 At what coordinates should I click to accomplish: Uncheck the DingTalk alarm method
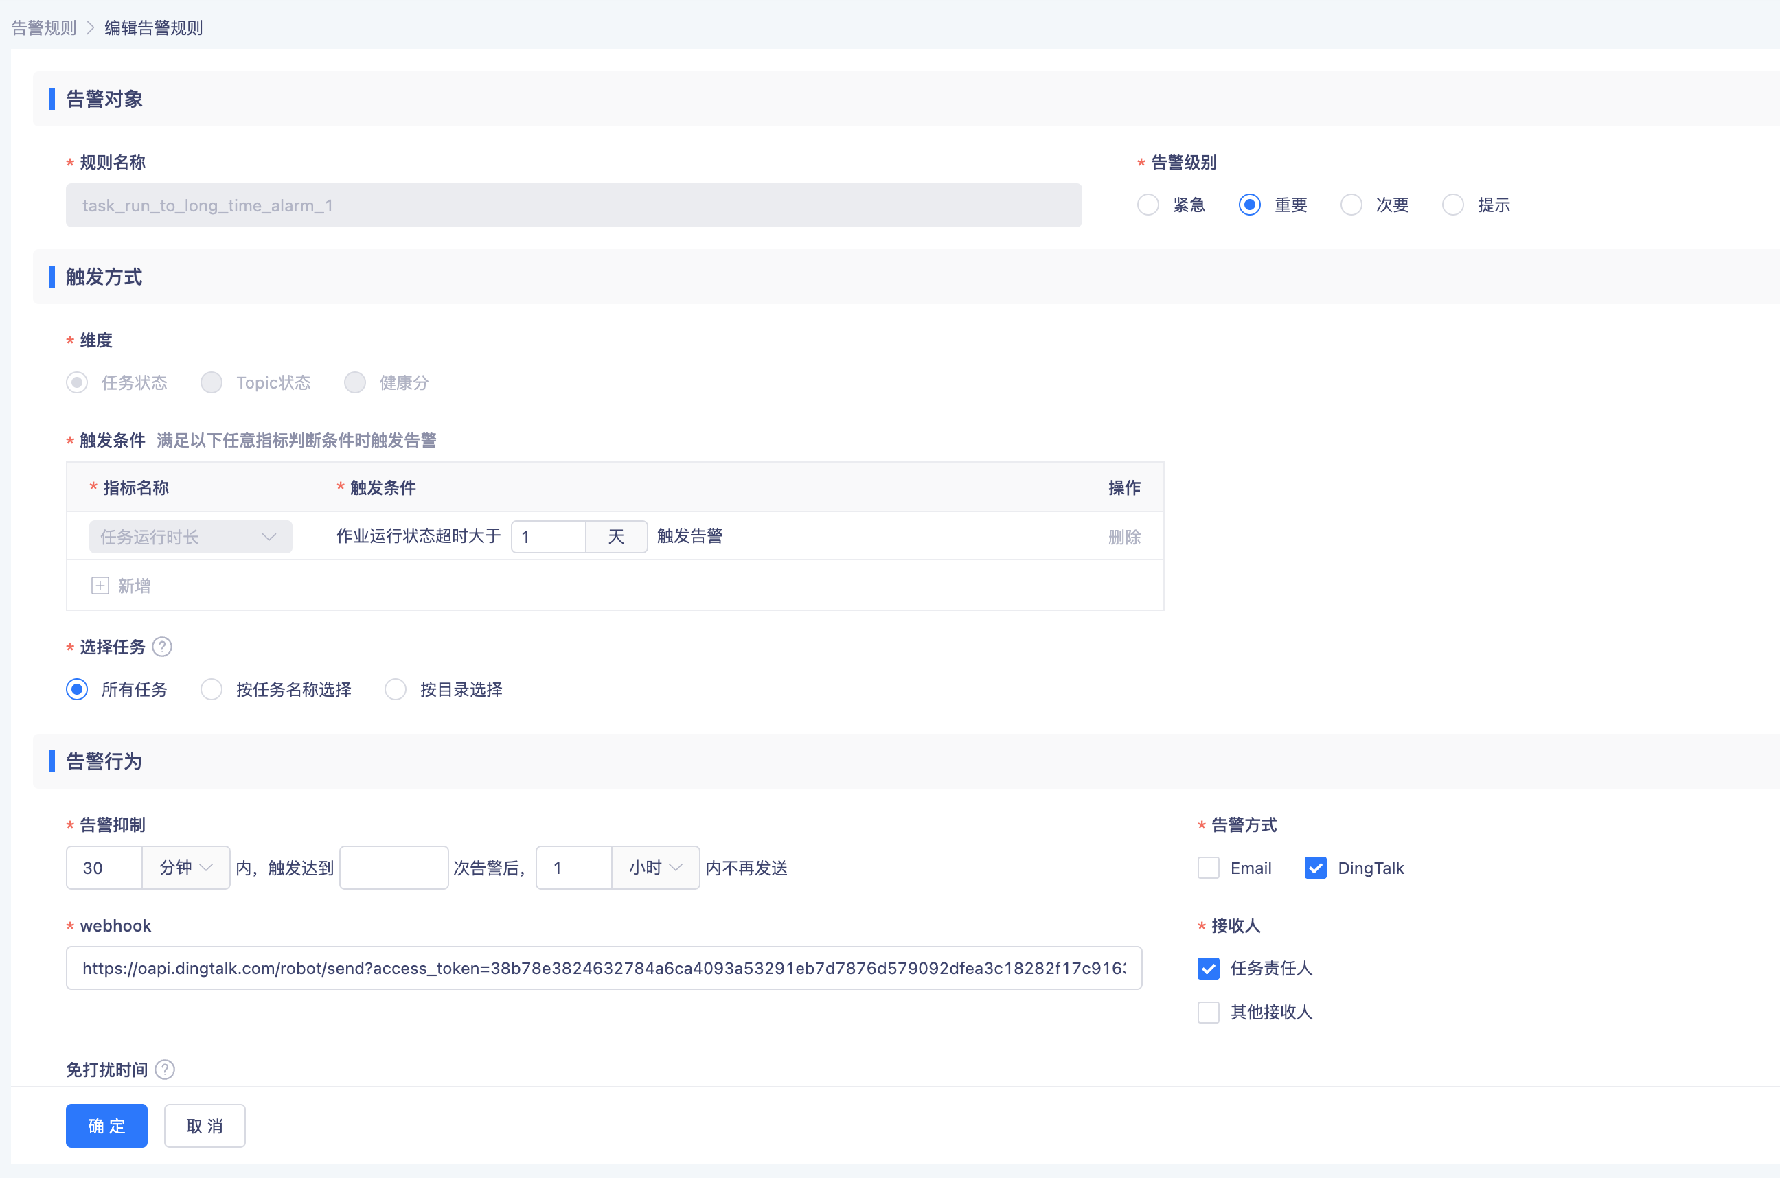pos(1315,868)
